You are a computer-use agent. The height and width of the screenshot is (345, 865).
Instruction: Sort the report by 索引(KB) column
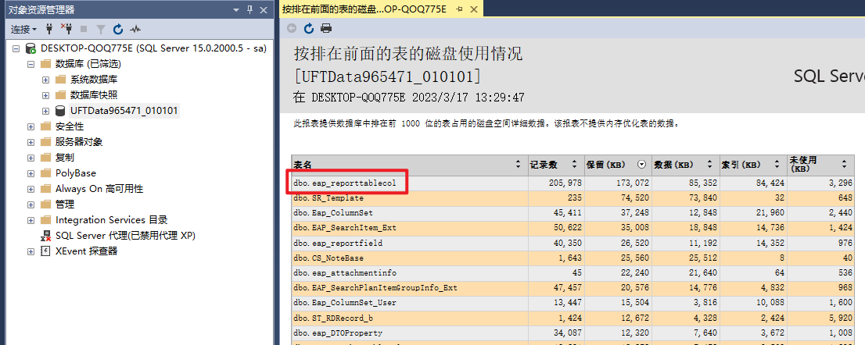pos(777,165)
